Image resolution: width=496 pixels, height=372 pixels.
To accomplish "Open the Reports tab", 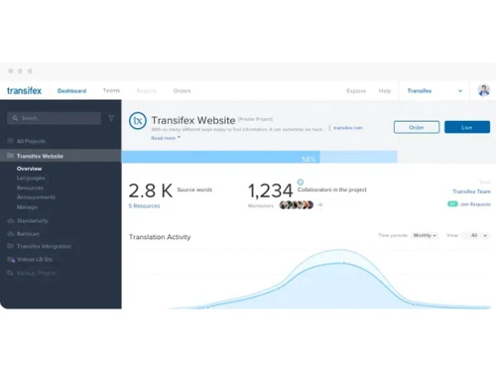I will pos(147,90).
